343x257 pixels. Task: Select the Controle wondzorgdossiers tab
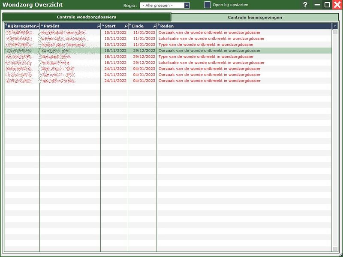click(x=87, y=17)
